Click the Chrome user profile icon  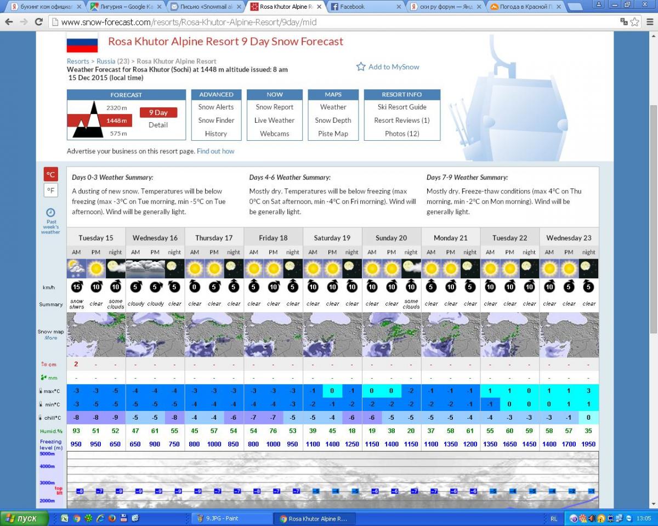[x=599, y=4]
